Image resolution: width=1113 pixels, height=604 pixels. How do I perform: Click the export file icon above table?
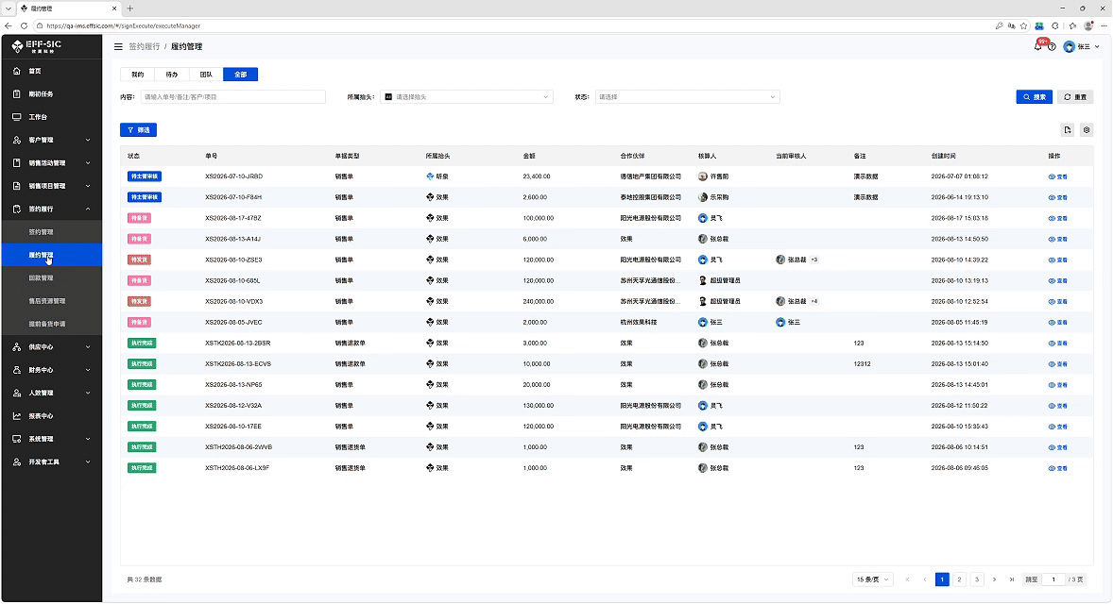[1068, 129]
